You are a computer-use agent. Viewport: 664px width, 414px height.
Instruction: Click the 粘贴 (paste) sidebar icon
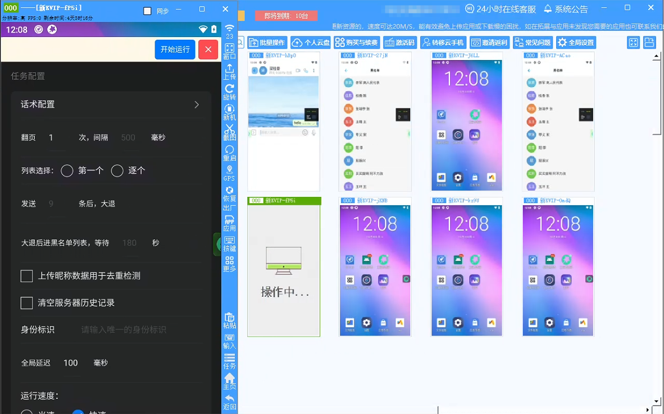point(229,321)
